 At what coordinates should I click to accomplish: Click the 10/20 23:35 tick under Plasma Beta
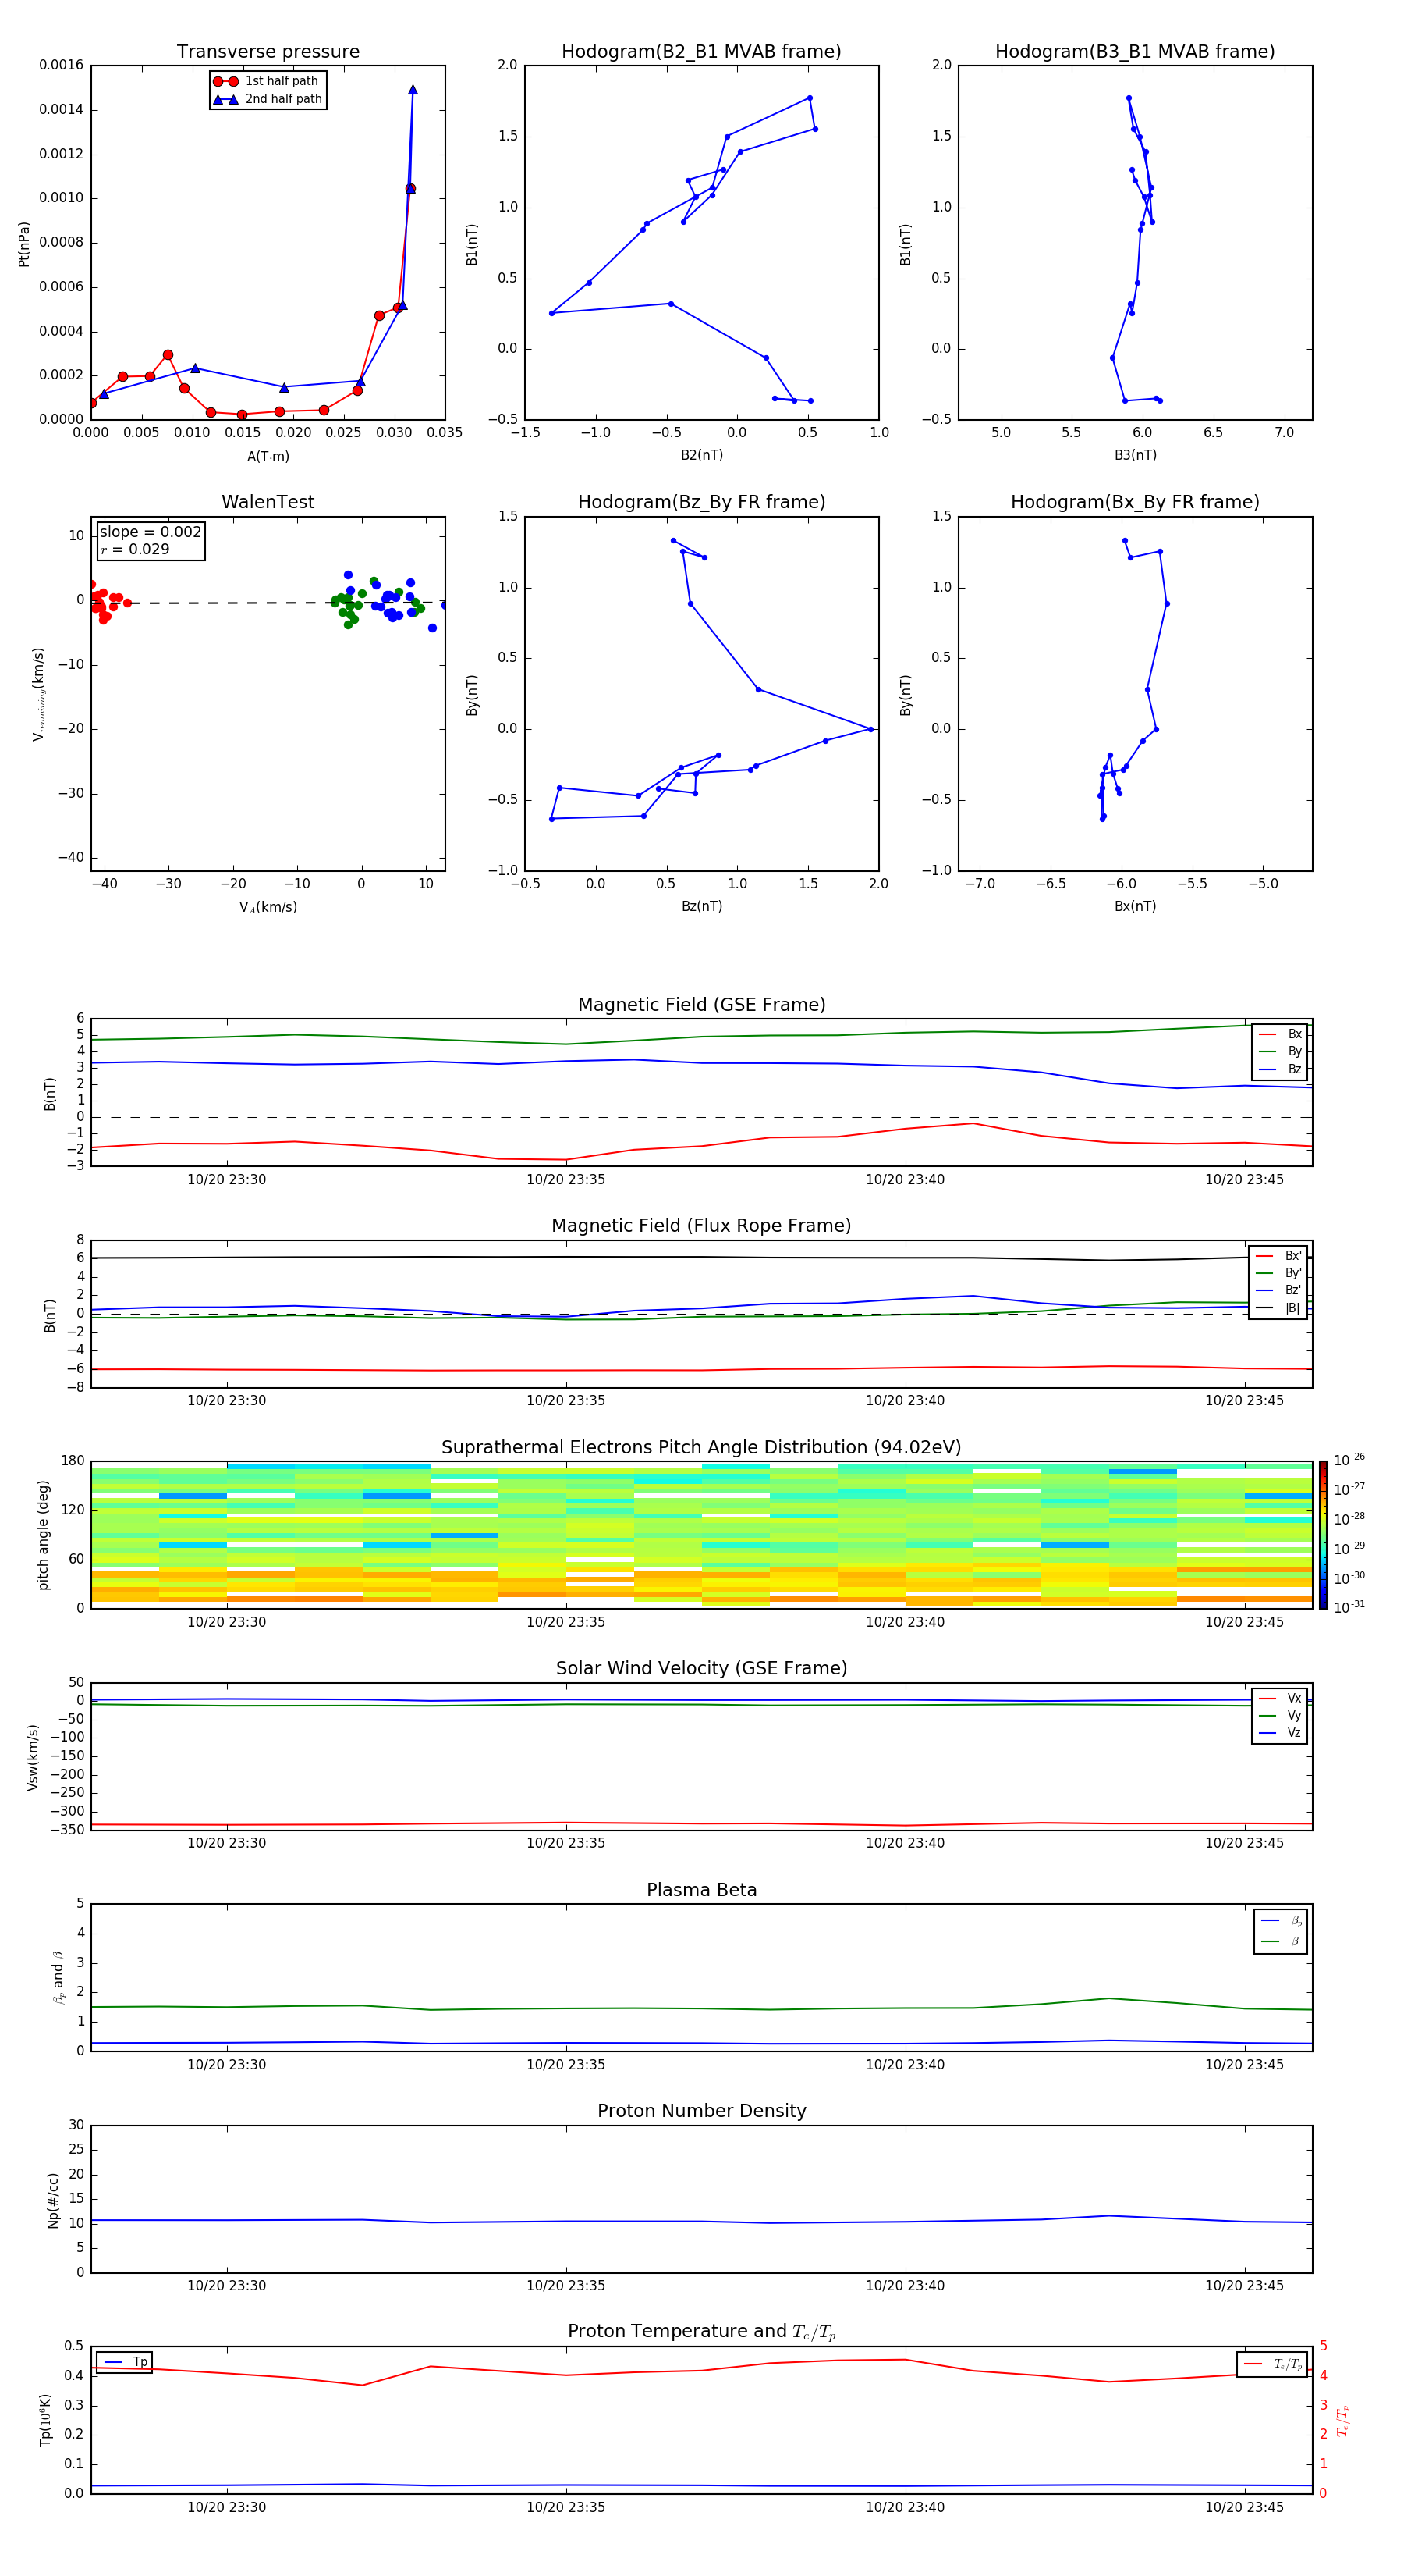click(x=565, y=2064)
